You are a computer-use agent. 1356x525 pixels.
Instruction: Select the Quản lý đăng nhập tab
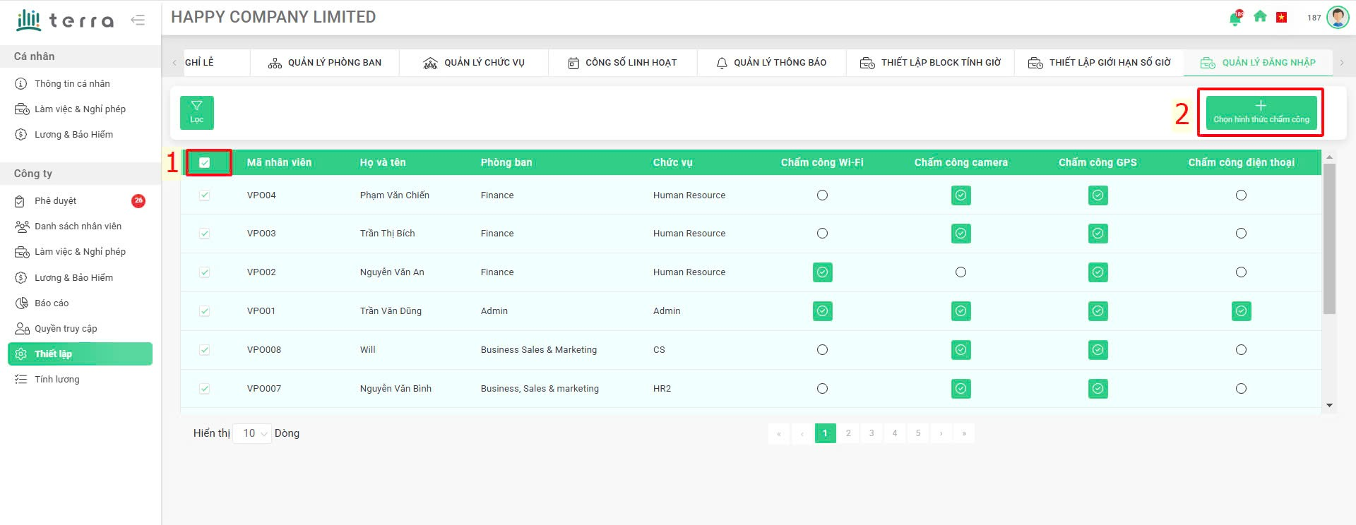coord(1259,63)
